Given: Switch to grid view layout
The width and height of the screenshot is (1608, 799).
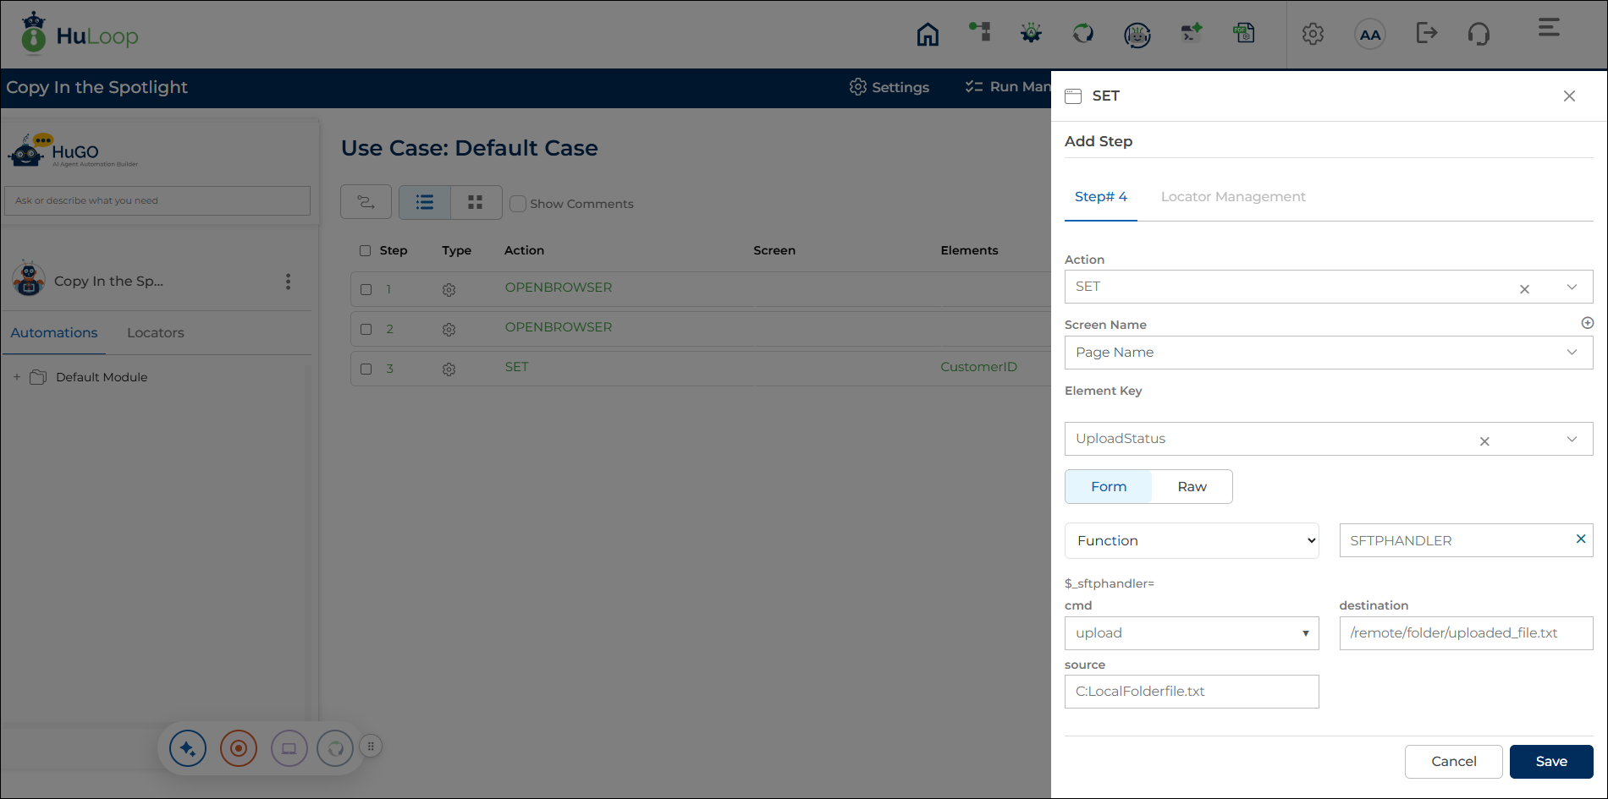Looking at the screenshot, I should click(x=476, y=202).
